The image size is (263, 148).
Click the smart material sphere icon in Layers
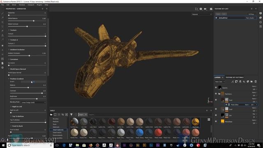(248, 82)
